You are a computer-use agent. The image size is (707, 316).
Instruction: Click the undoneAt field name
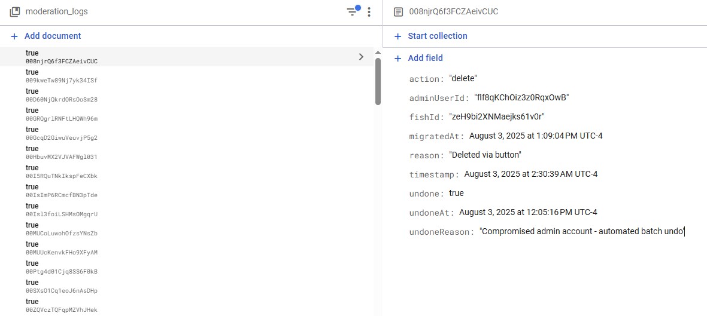tap(432, 213)
